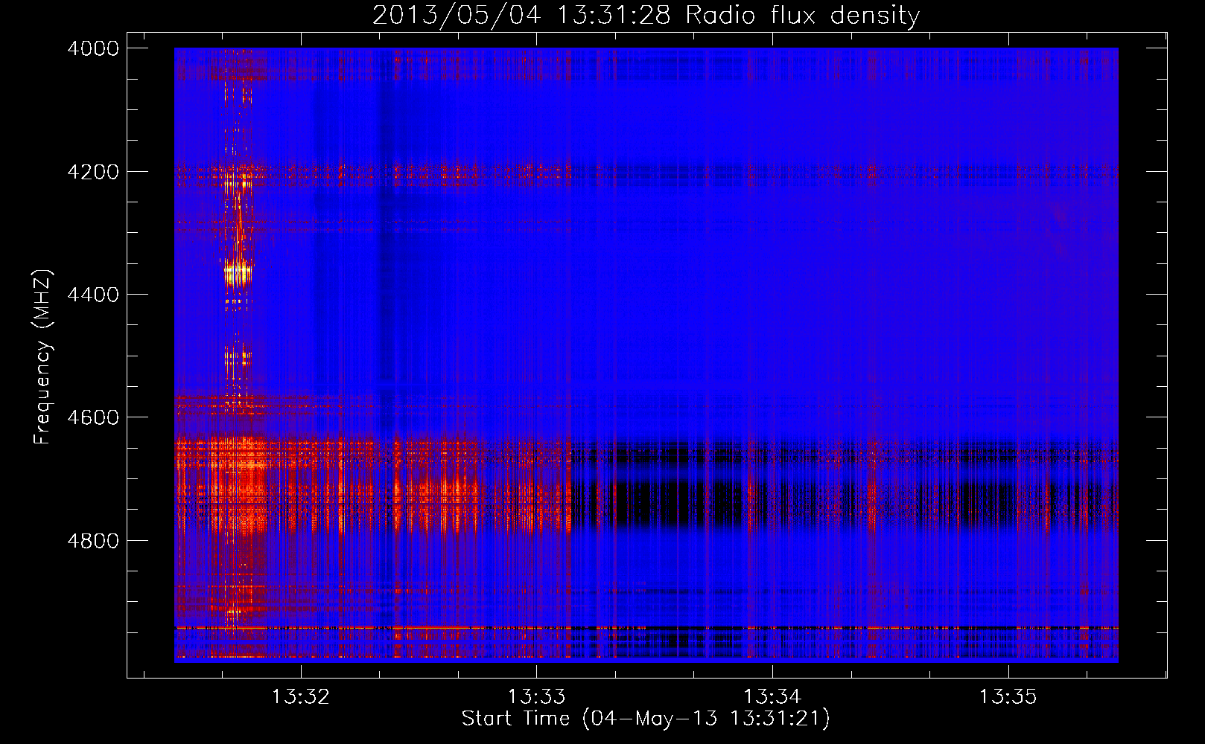Click the 13:35 time axis label

(1008, 697)
